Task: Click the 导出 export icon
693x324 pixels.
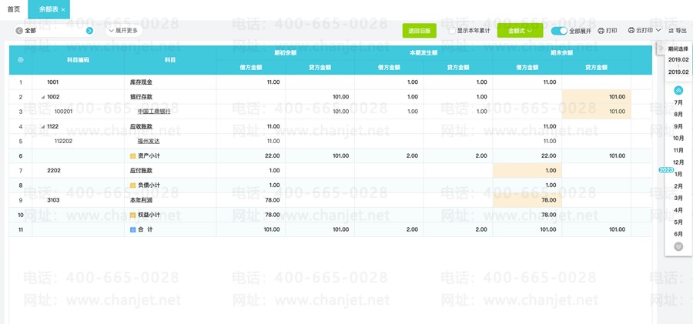Action: [x=671, y=31]
